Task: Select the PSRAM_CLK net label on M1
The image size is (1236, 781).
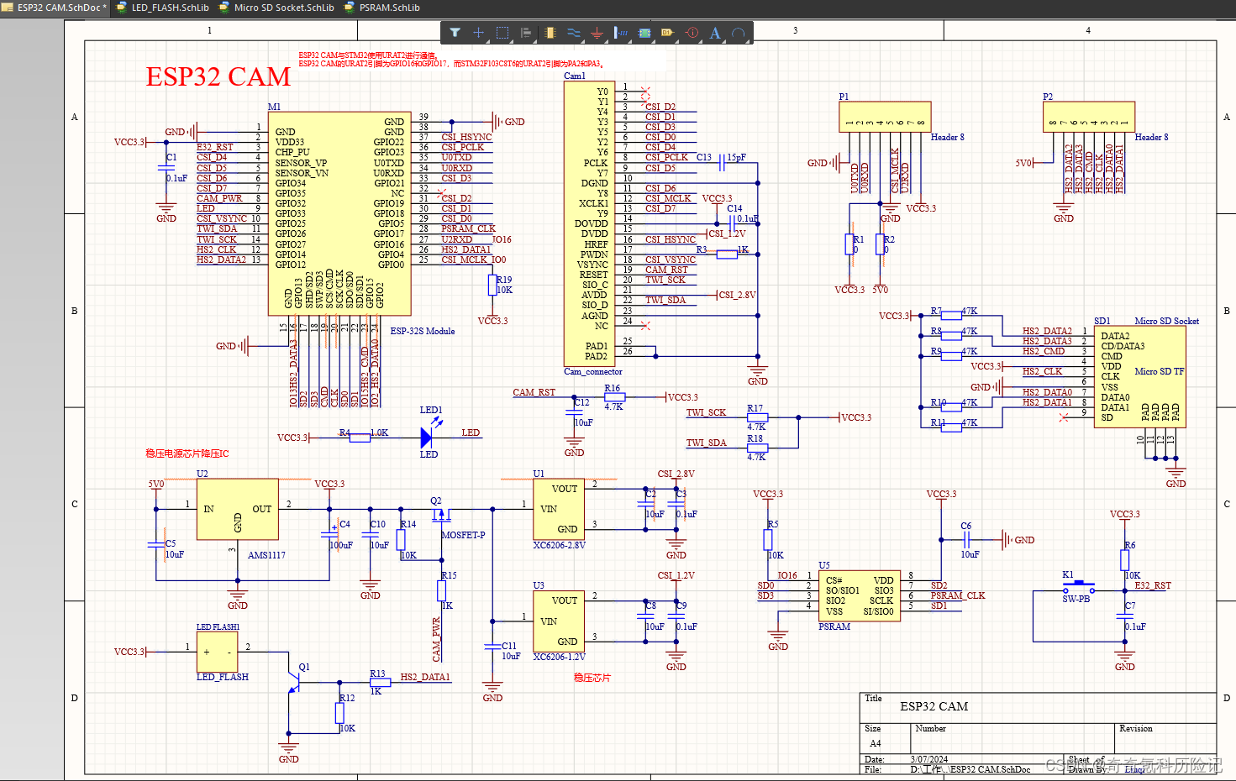Action: pos(468,228)
